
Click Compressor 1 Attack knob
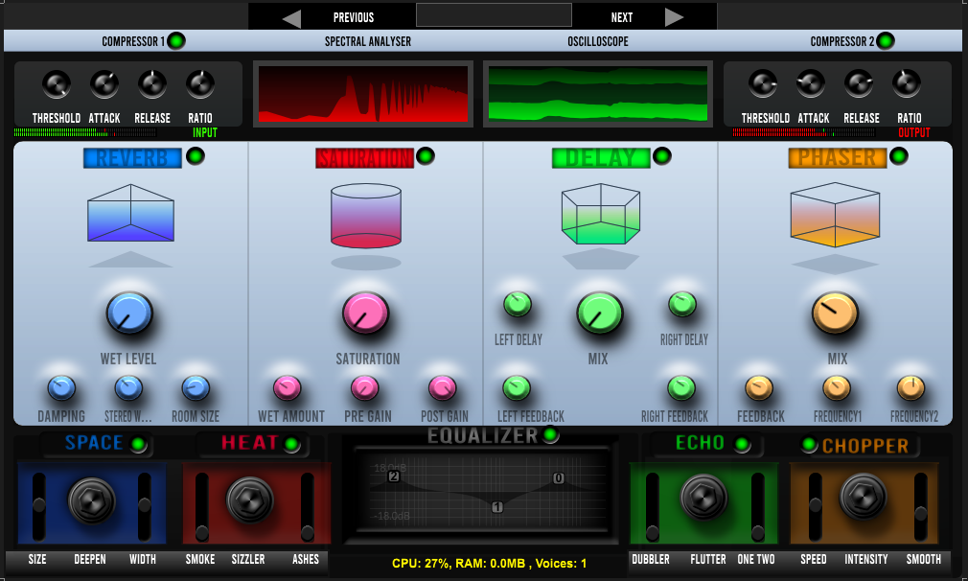104,84
